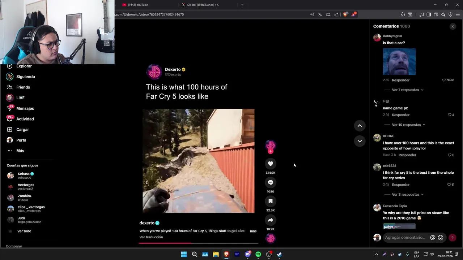Open the dexerto username link below video

tap(147, 223)
